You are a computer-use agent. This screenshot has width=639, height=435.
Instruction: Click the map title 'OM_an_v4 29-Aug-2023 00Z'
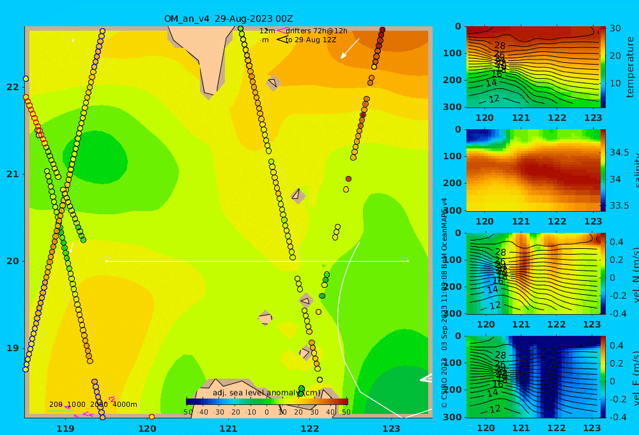coord(228,19)
